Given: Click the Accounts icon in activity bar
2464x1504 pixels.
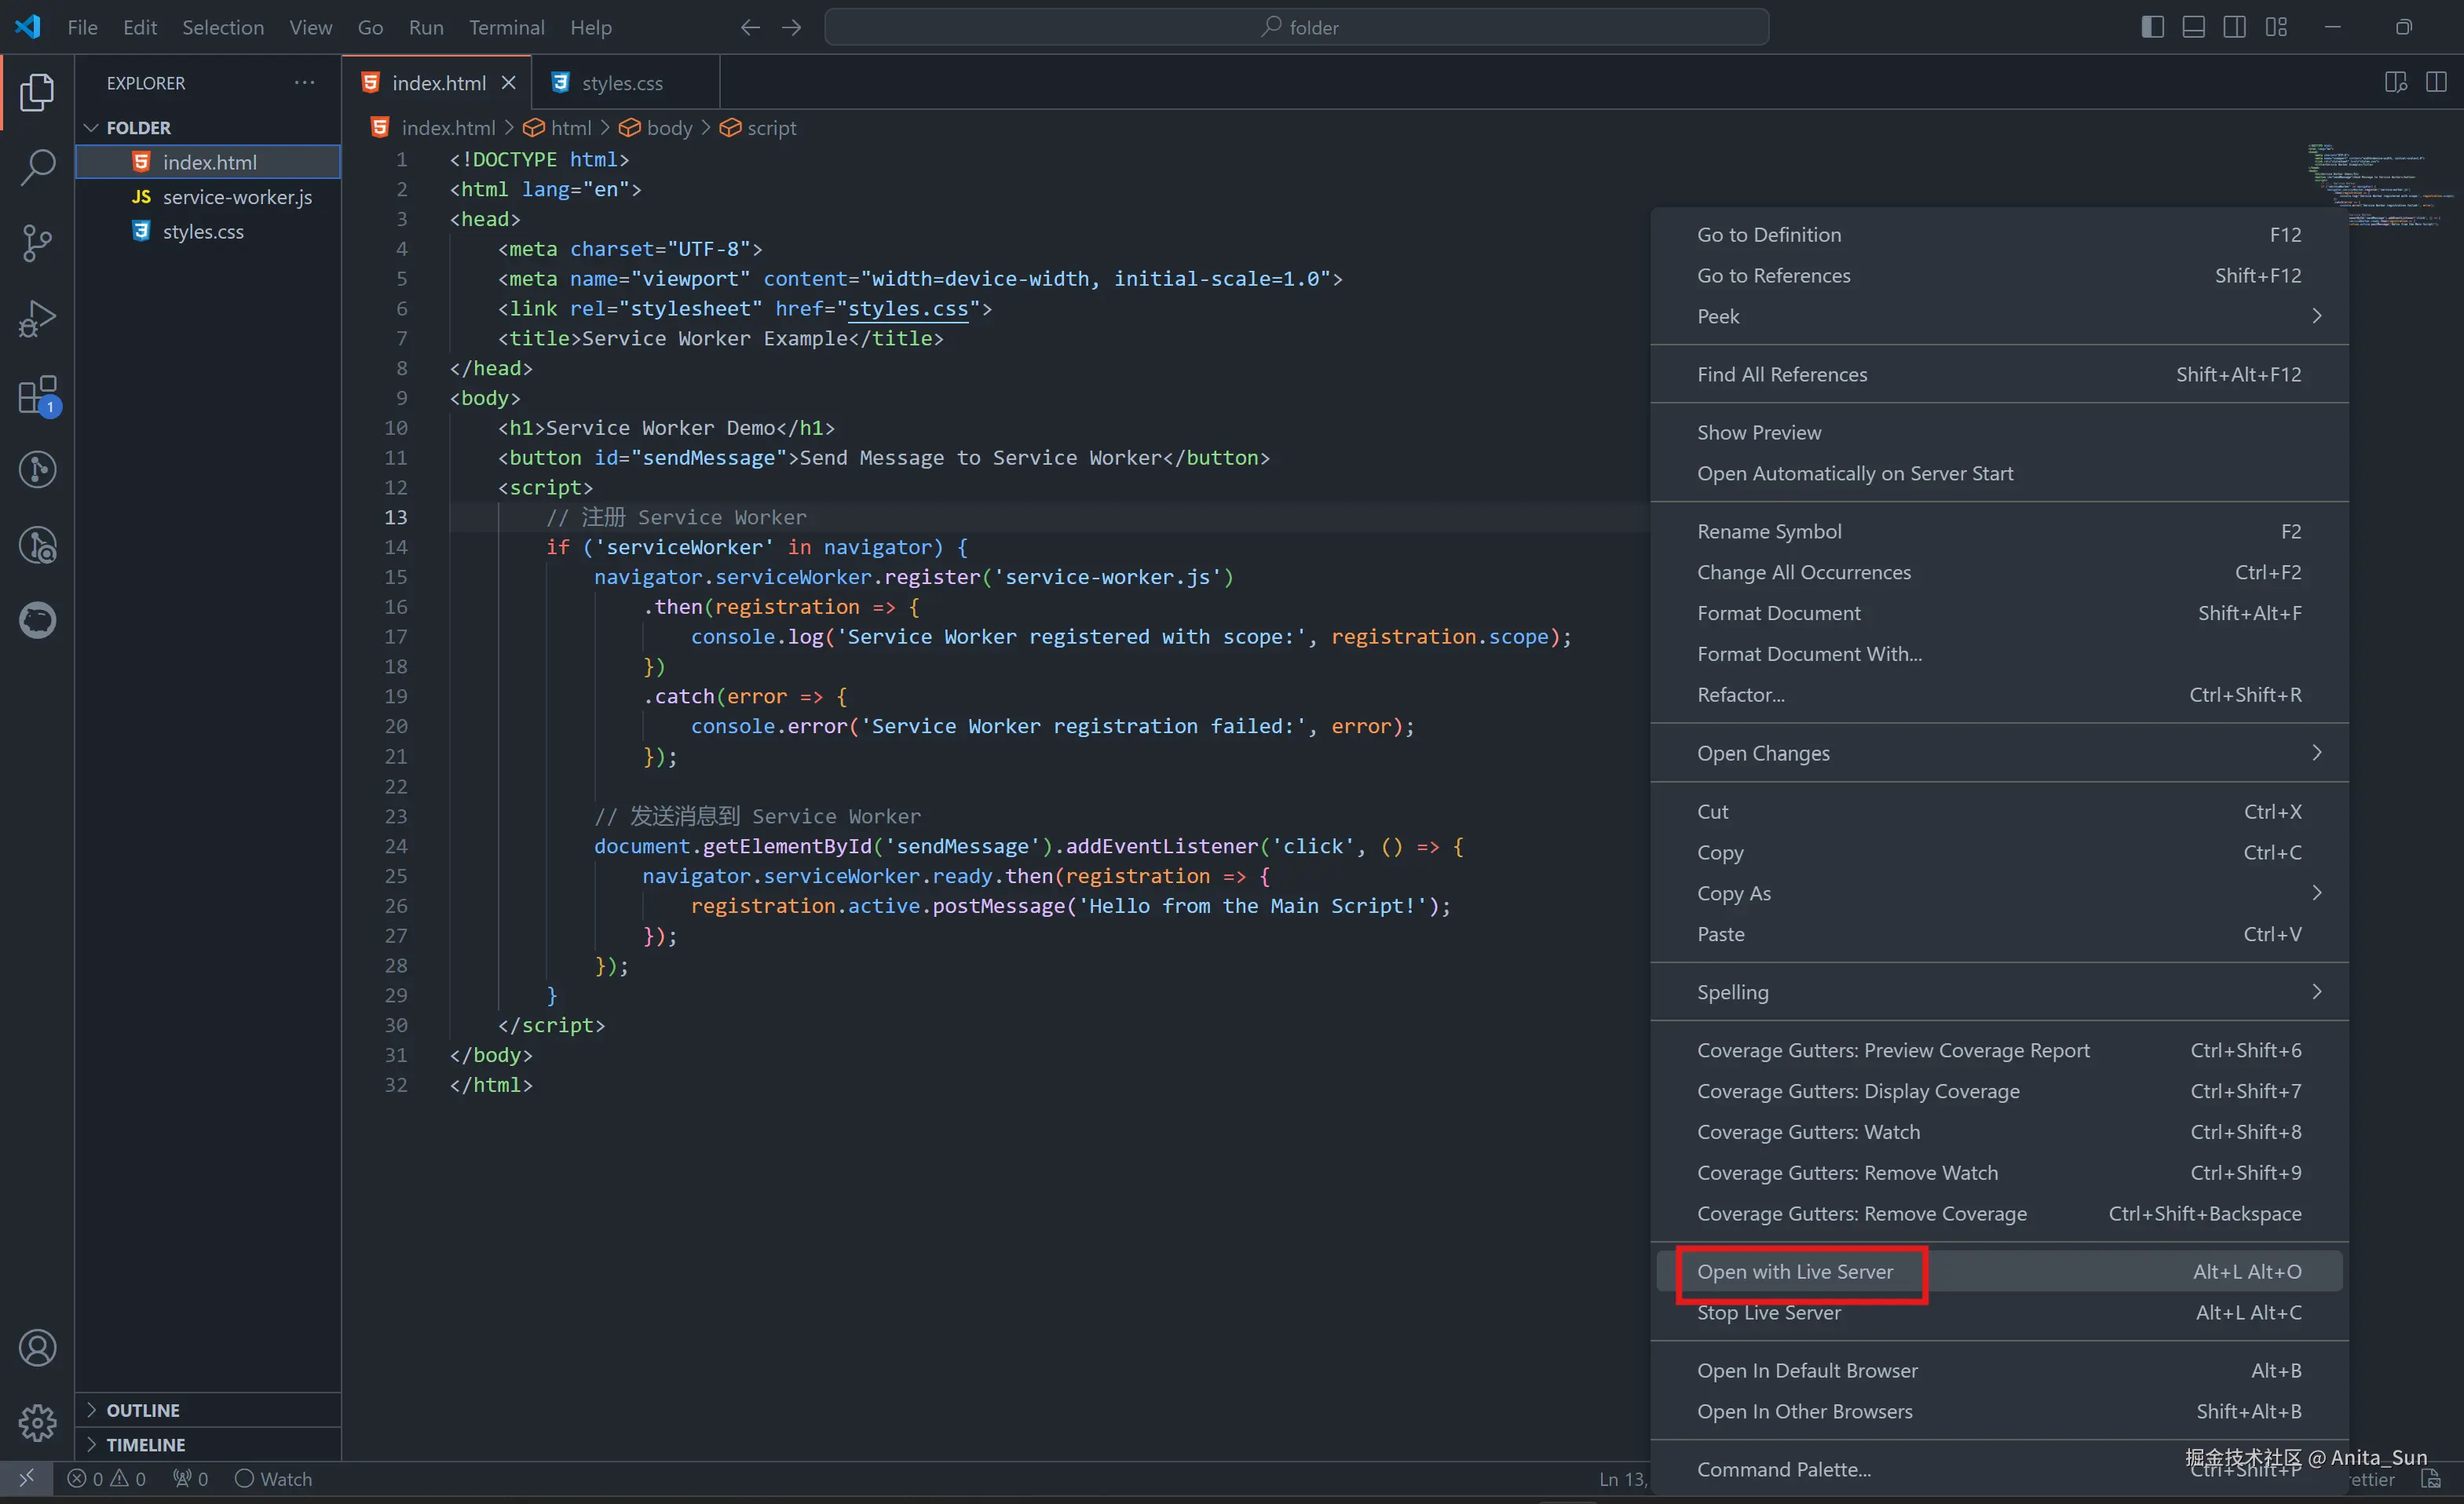Looking at the screenshot, I should tap(37, 1348).
